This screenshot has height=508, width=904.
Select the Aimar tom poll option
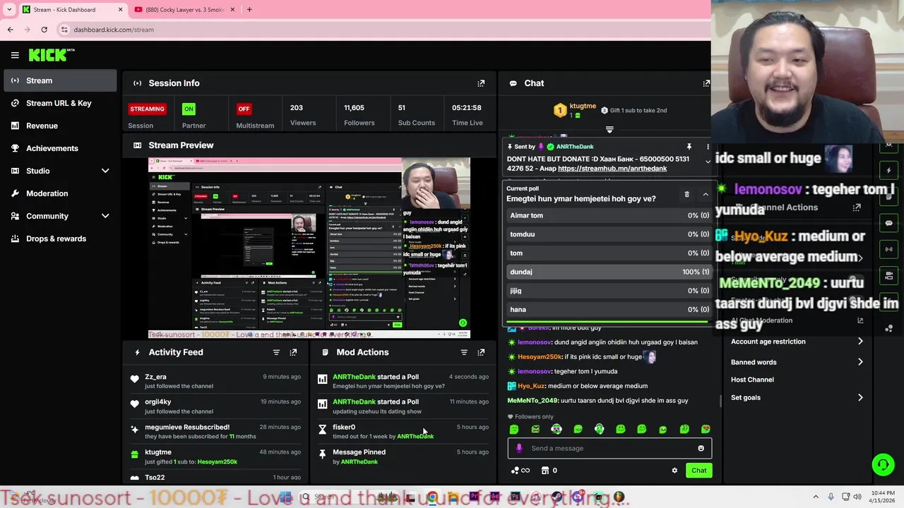click(609, 215)
